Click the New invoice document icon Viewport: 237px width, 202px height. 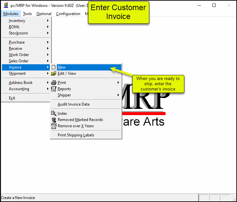point(53,67)
